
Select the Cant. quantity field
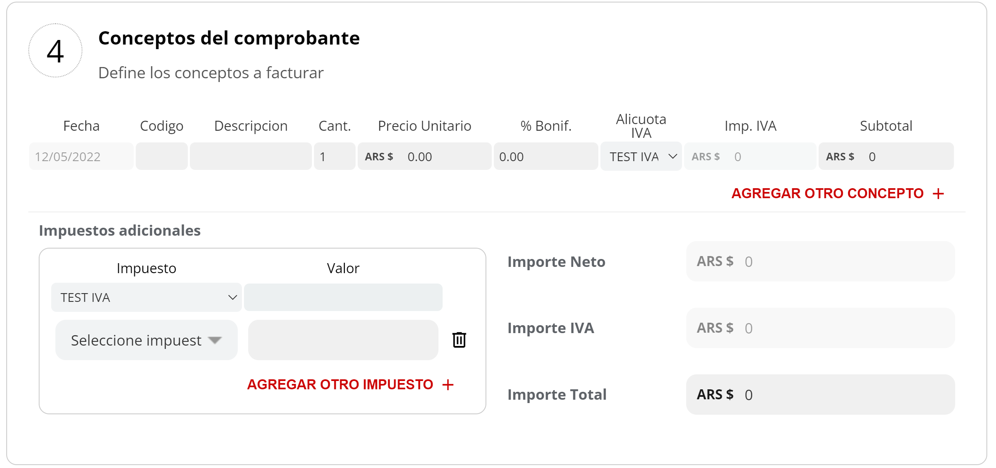pyautogui.click(x=334, y=157)
